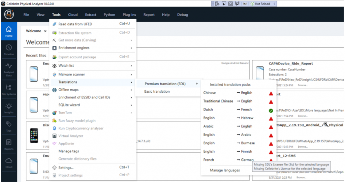The width and height of the screenshot is (345, 182).
Task: Open the Python menu
Action: click(109, 15)
